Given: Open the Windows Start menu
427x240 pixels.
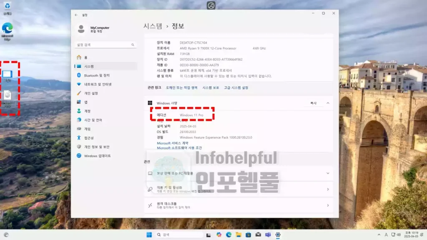Looking at the screenshot, I should (149, 235).
